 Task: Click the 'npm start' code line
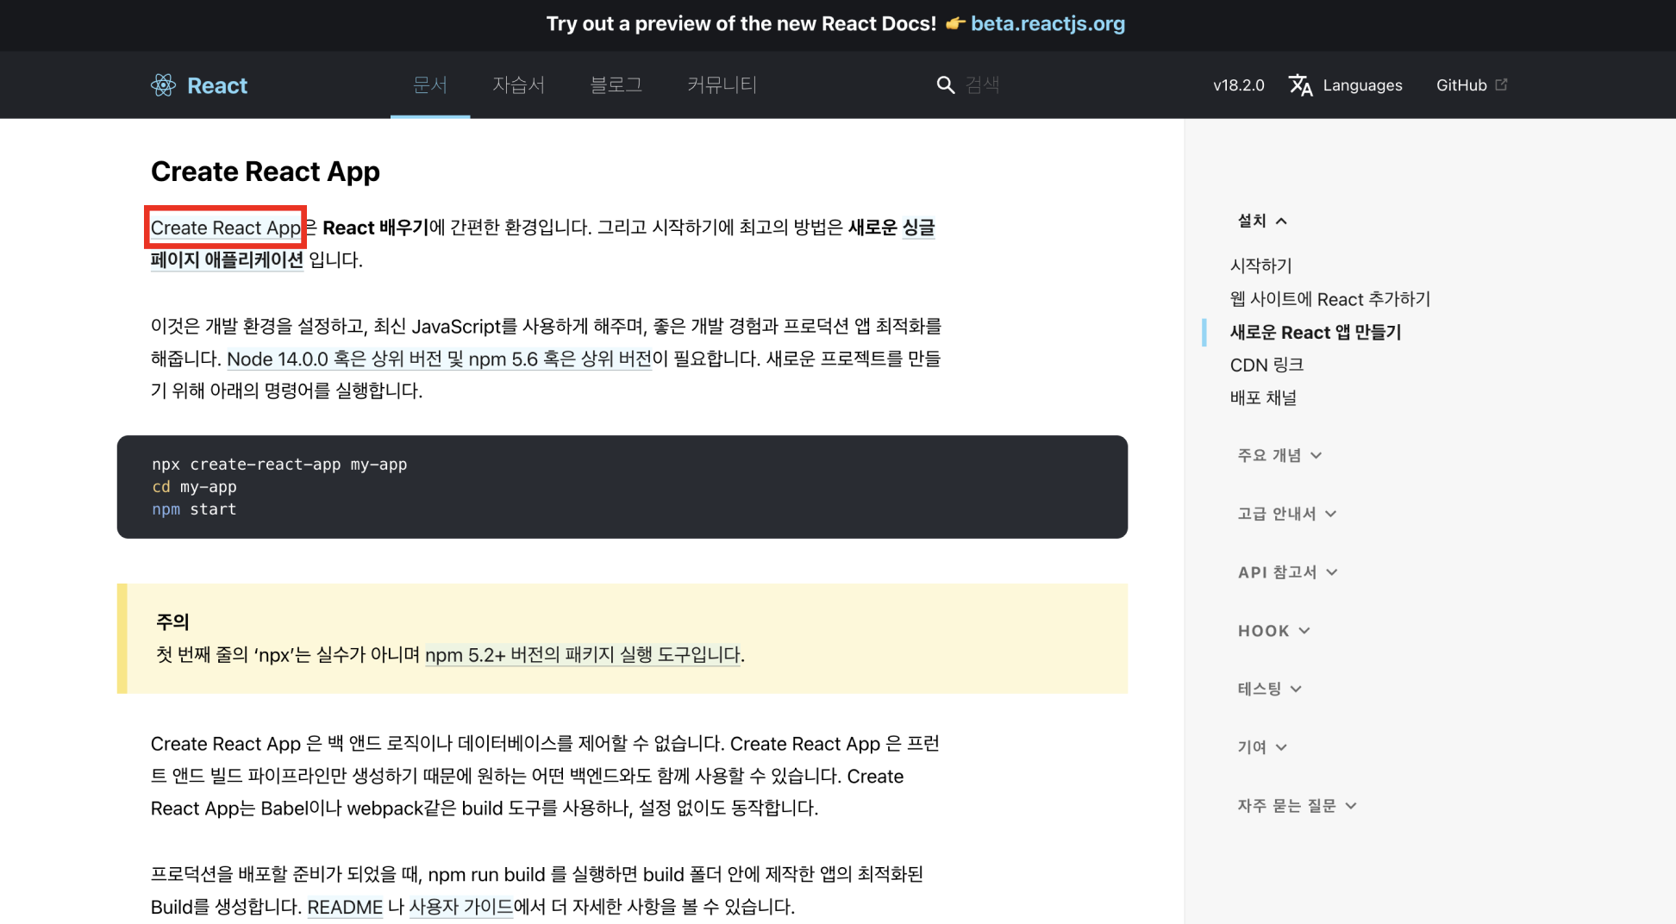tap(194, 509)
